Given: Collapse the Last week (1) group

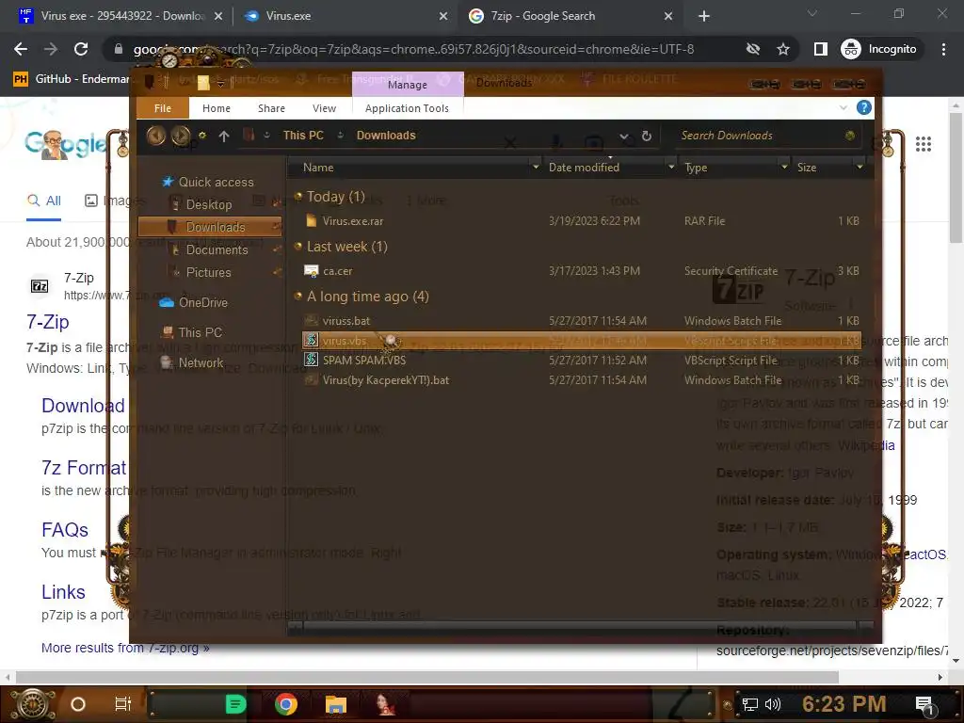Looking at the screenshot, I should [x=298, y=247].
